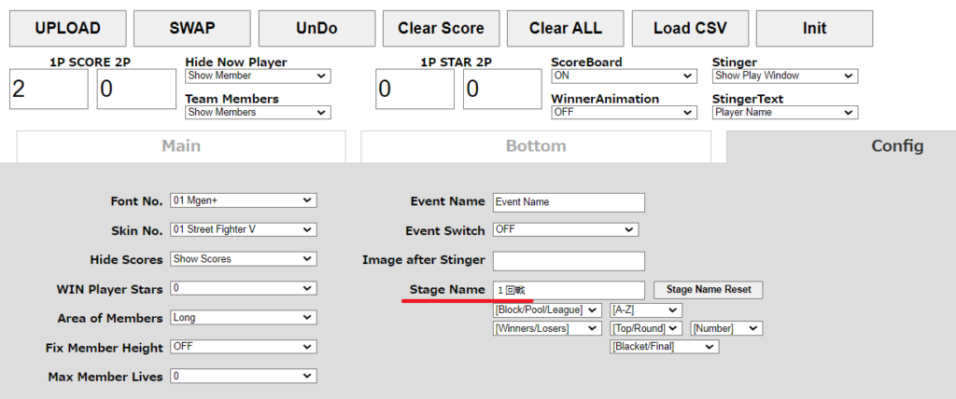Click the UPLOAD button
The width and height of the screenshot is (956, 399).
tap(67, 28)
